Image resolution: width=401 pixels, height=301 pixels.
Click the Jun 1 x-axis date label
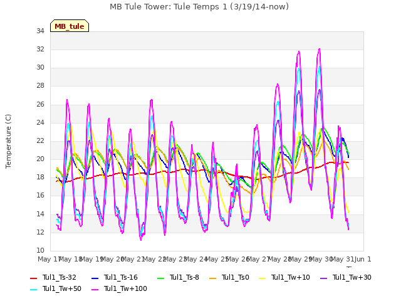coord(363,259)
